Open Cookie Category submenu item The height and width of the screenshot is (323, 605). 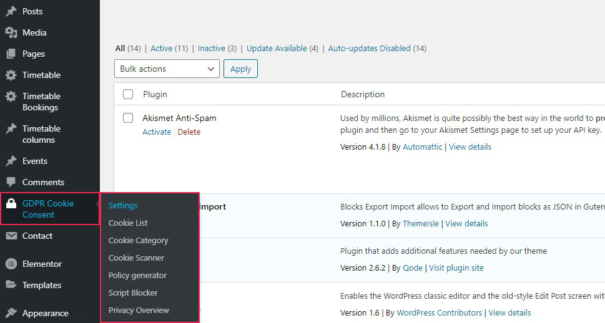pyautogui.click(x=138, y=241)
